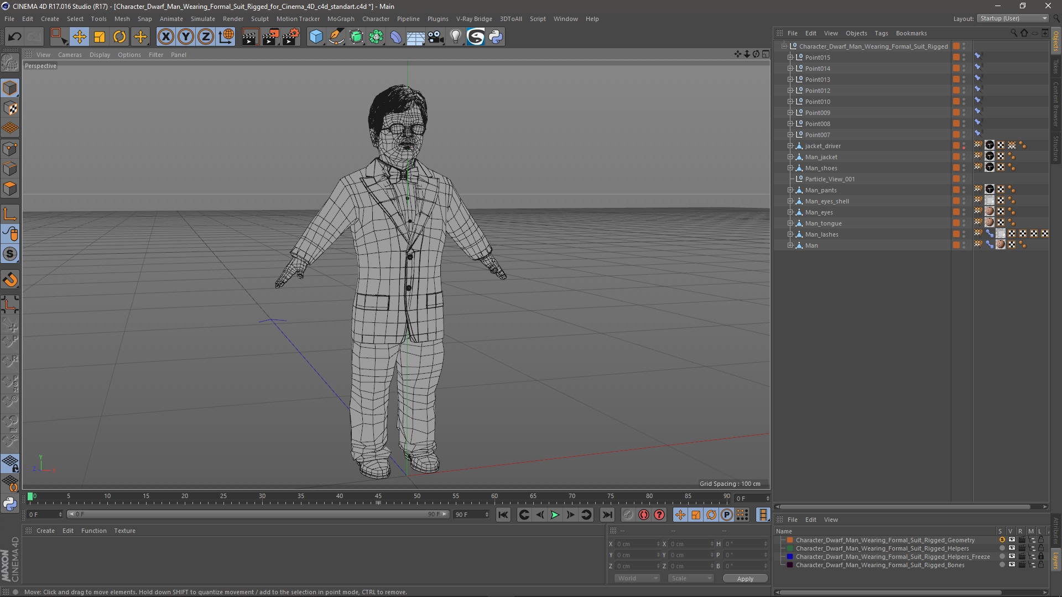This screenshot has height=597, width=1062.
Task: Enable edges mode in left palette
Action: tap(10, 169)
